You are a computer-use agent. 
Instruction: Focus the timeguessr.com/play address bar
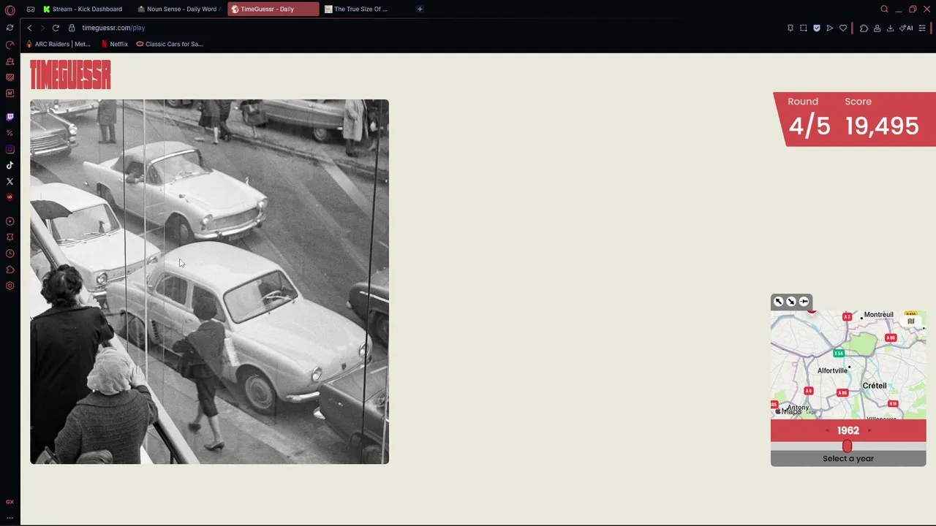113,28
